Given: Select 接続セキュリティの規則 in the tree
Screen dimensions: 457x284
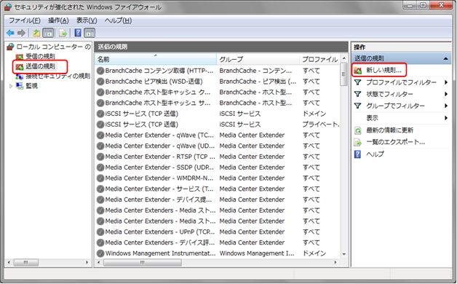Looking at the screenshot, I should (57, 76).
